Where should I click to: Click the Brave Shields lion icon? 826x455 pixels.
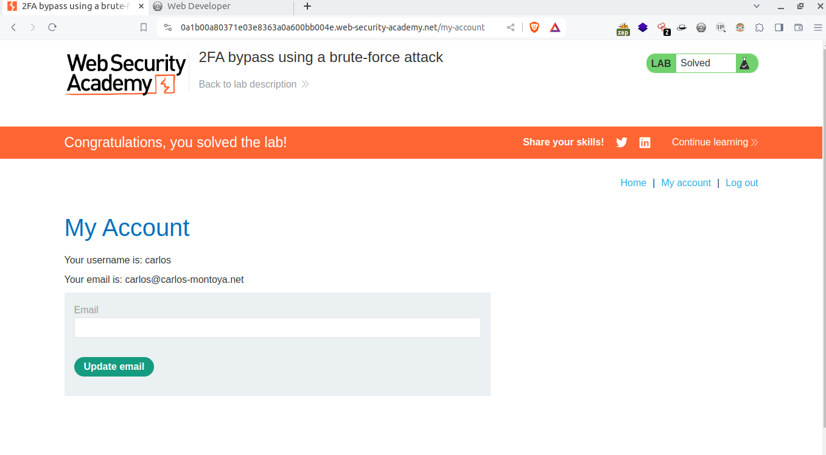(534, 27)
